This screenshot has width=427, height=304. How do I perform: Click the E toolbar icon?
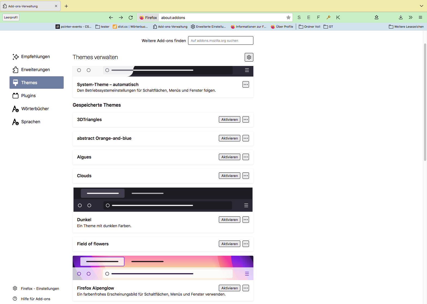point(309,18)
